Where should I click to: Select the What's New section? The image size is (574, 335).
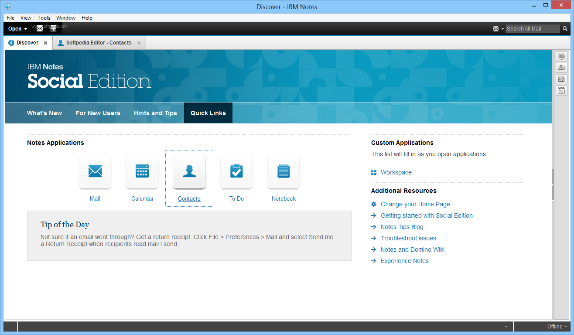[44, 113]
